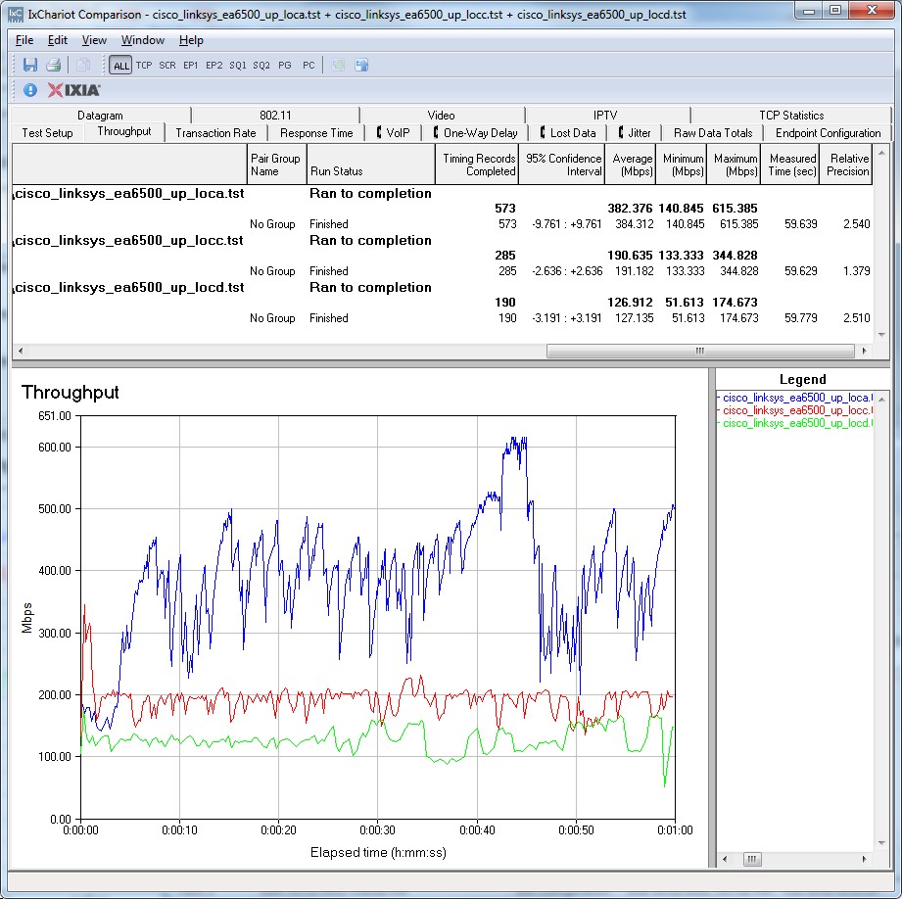The height and width of the screenshot is (899, 902).
Task: Click the grayed Copy toolbar icon
Action: 83,65
